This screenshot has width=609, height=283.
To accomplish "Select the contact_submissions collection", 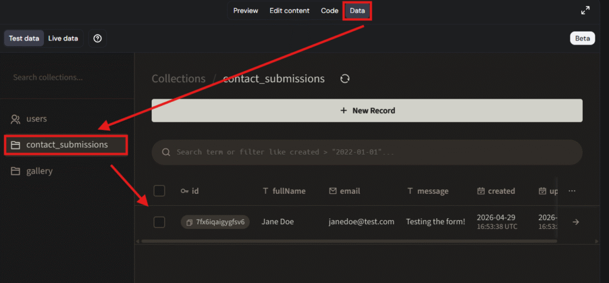I will 66,145.
